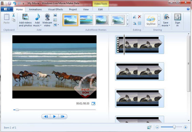Select the third storyboard clip
Screen dimensions: 192x132
pyautogui.click(x=139, y=98)
